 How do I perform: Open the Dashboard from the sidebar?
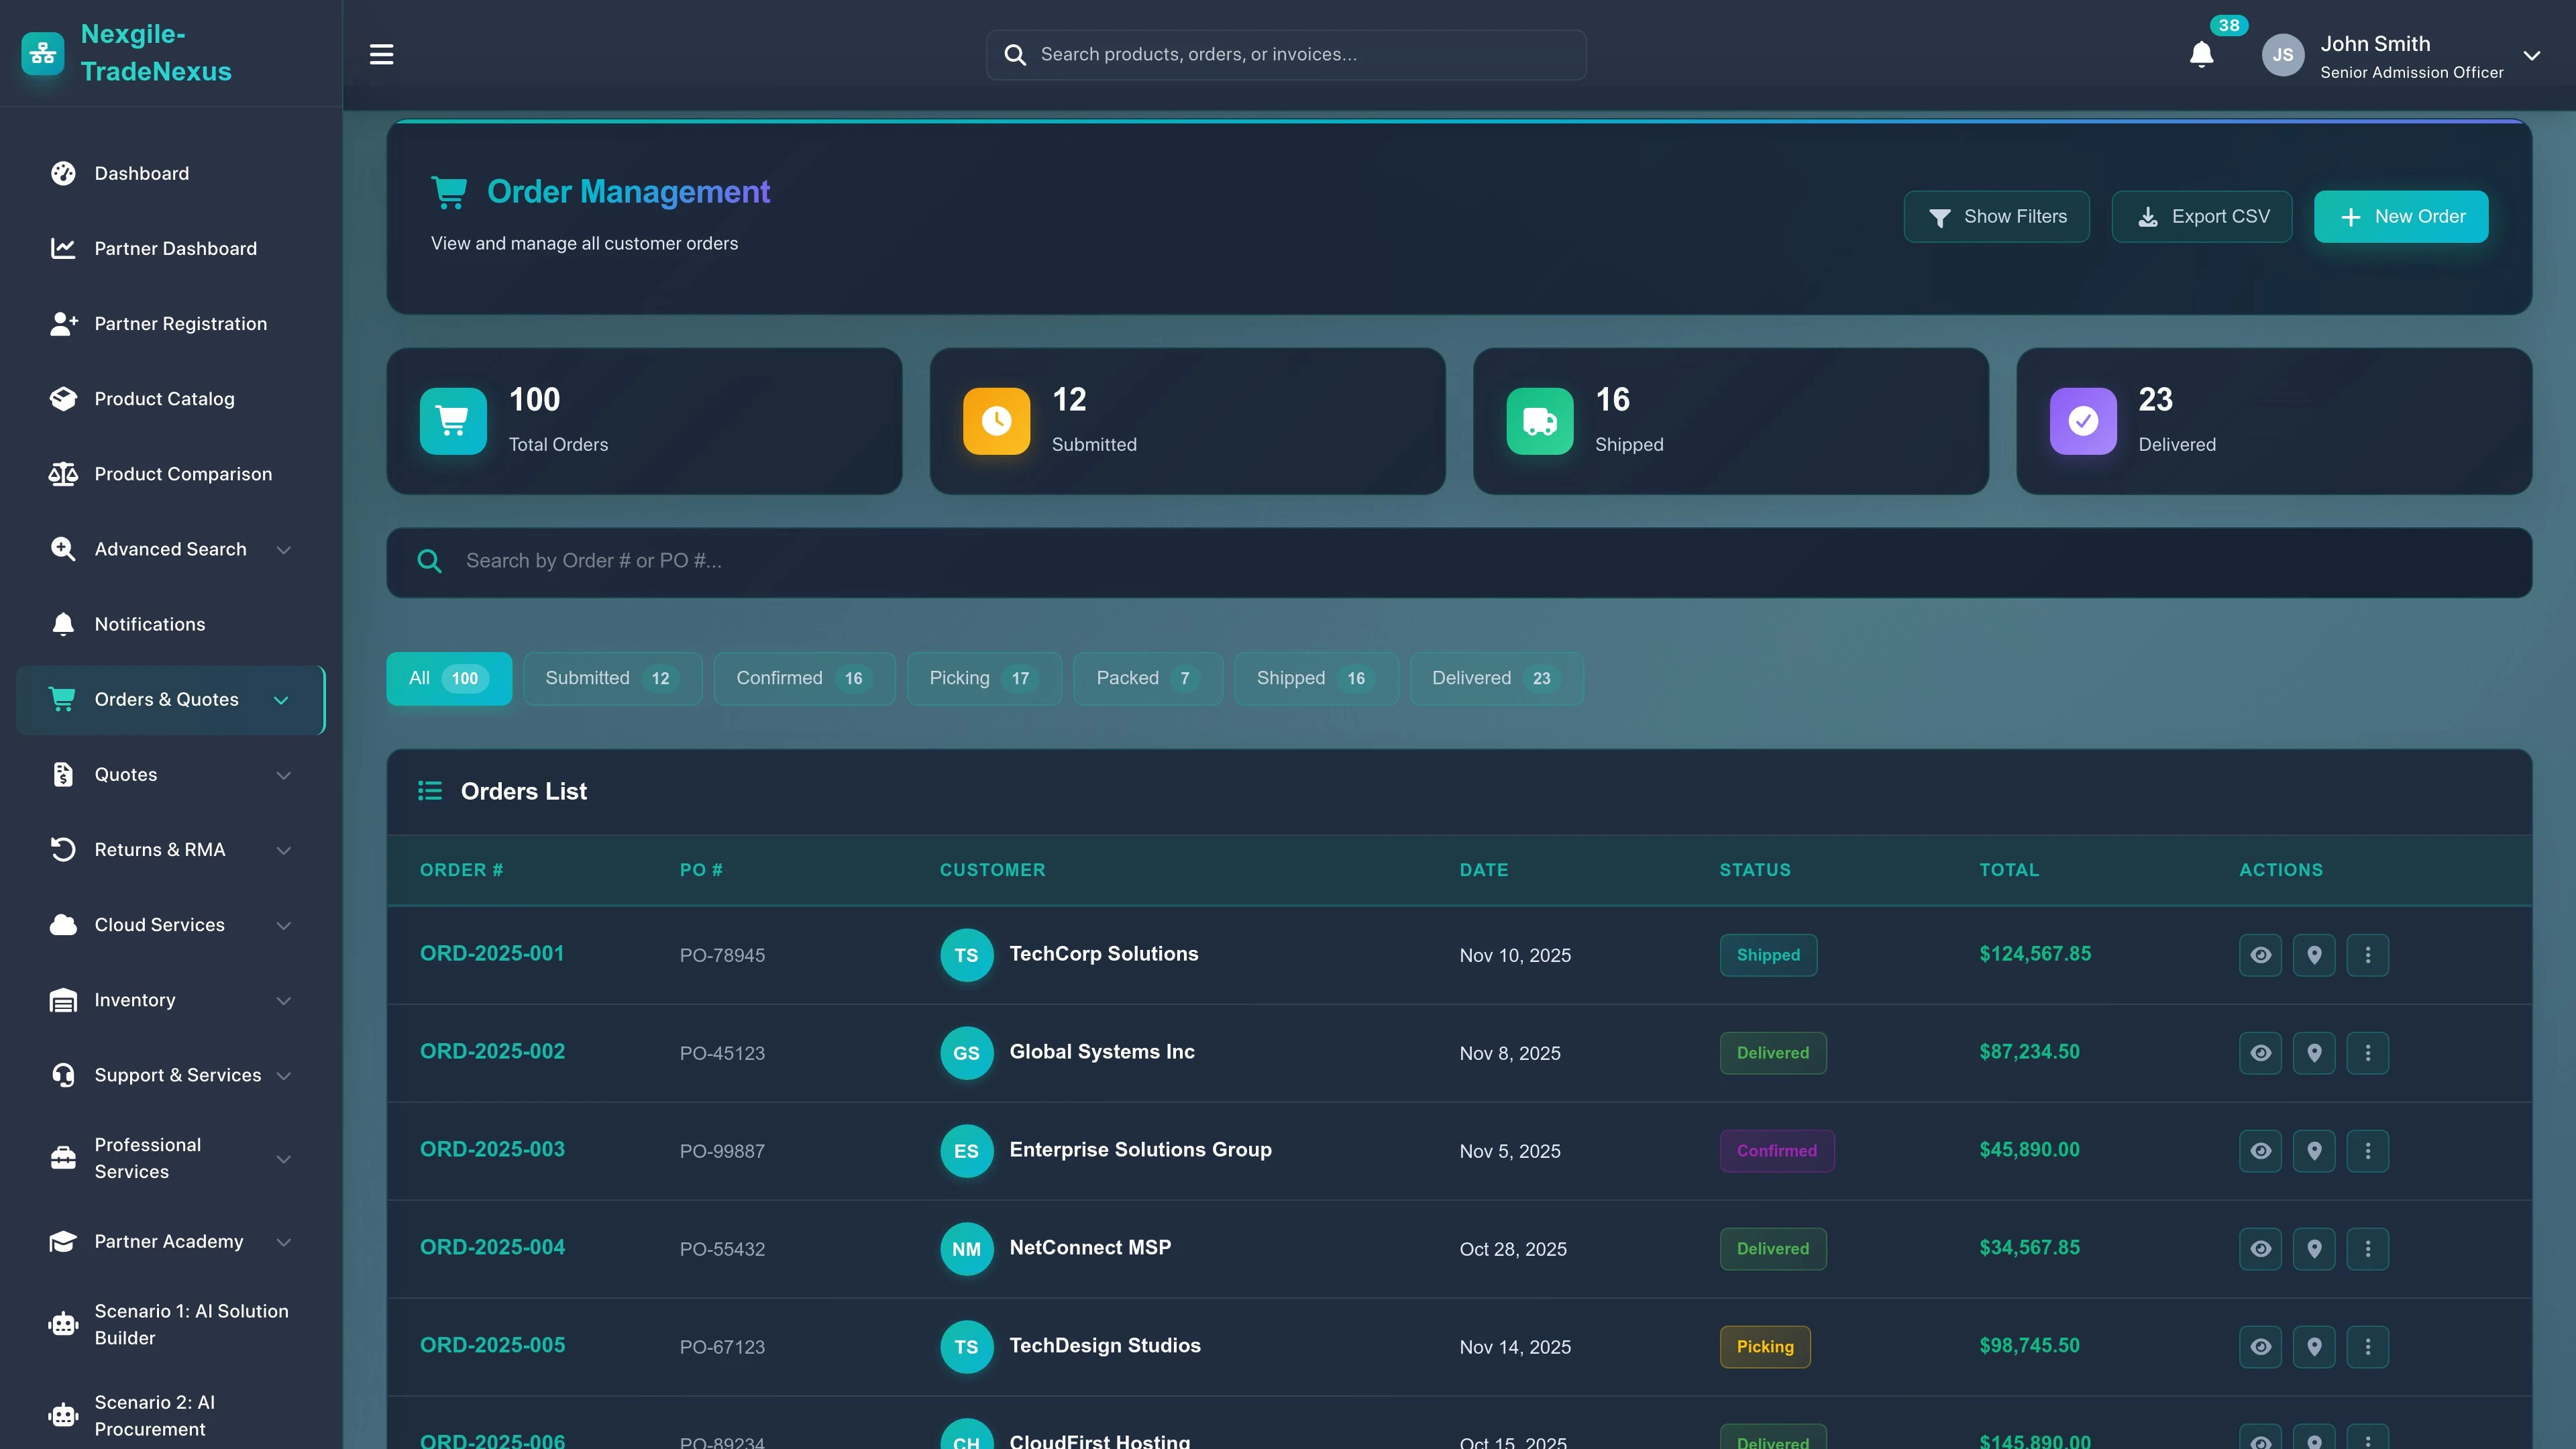(141, 173)
